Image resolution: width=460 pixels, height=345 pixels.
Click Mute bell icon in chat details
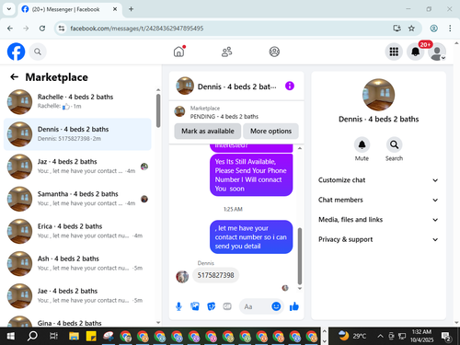(x=362, y=144)
